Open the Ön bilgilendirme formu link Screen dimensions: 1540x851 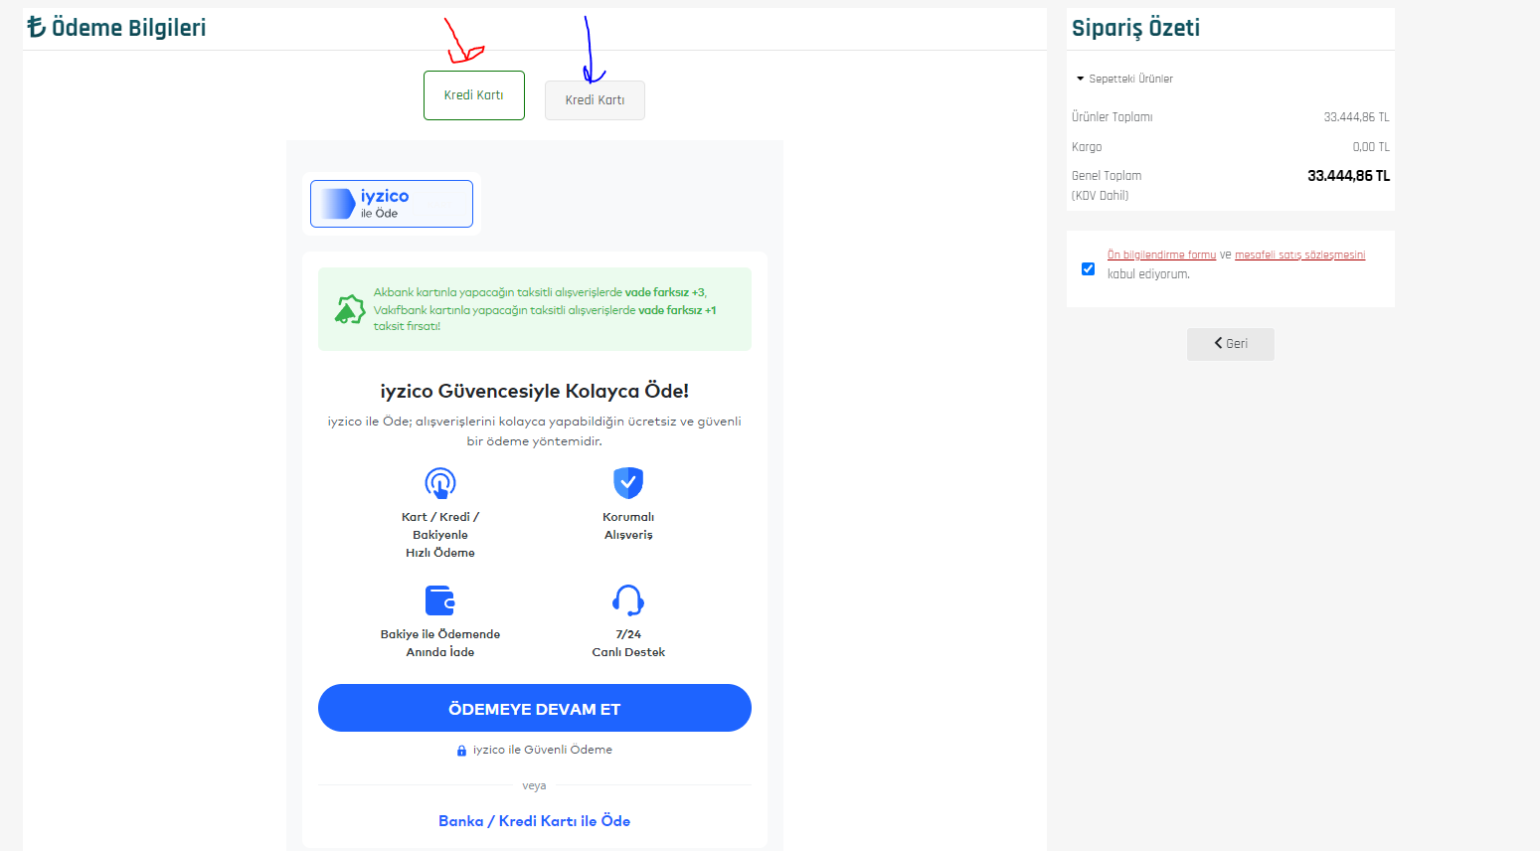point(1161,255)
